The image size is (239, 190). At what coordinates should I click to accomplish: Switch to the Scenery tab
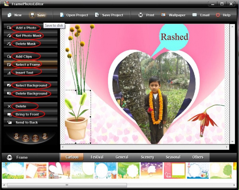(147, 157)
